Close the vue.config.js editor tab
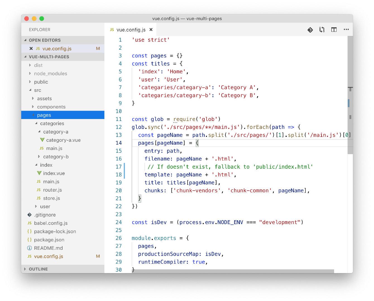Image resolution: width=374 pixels, height=301 pixels. (151, 30)
